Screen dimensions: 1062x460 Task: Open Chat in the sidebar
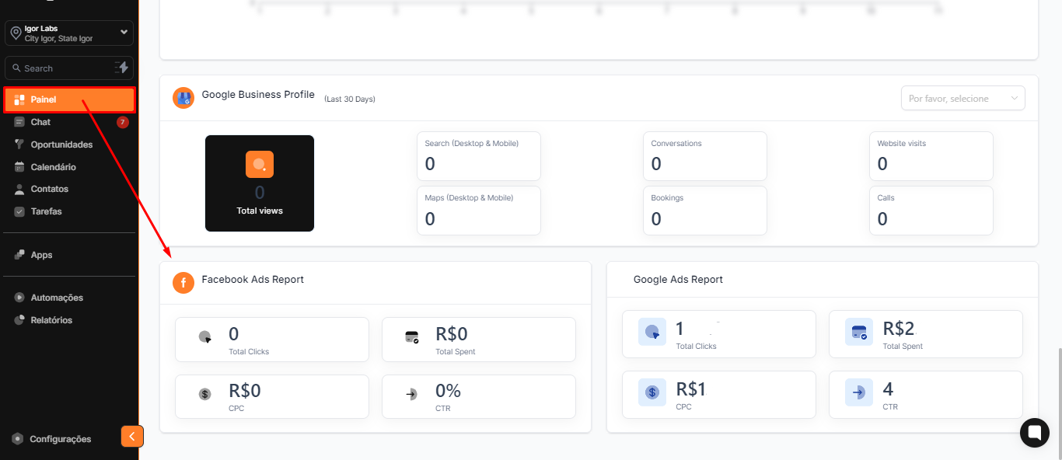point(40,122)
